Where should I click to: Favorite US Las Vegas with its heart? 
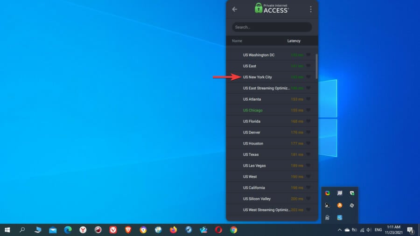[308, 166]
